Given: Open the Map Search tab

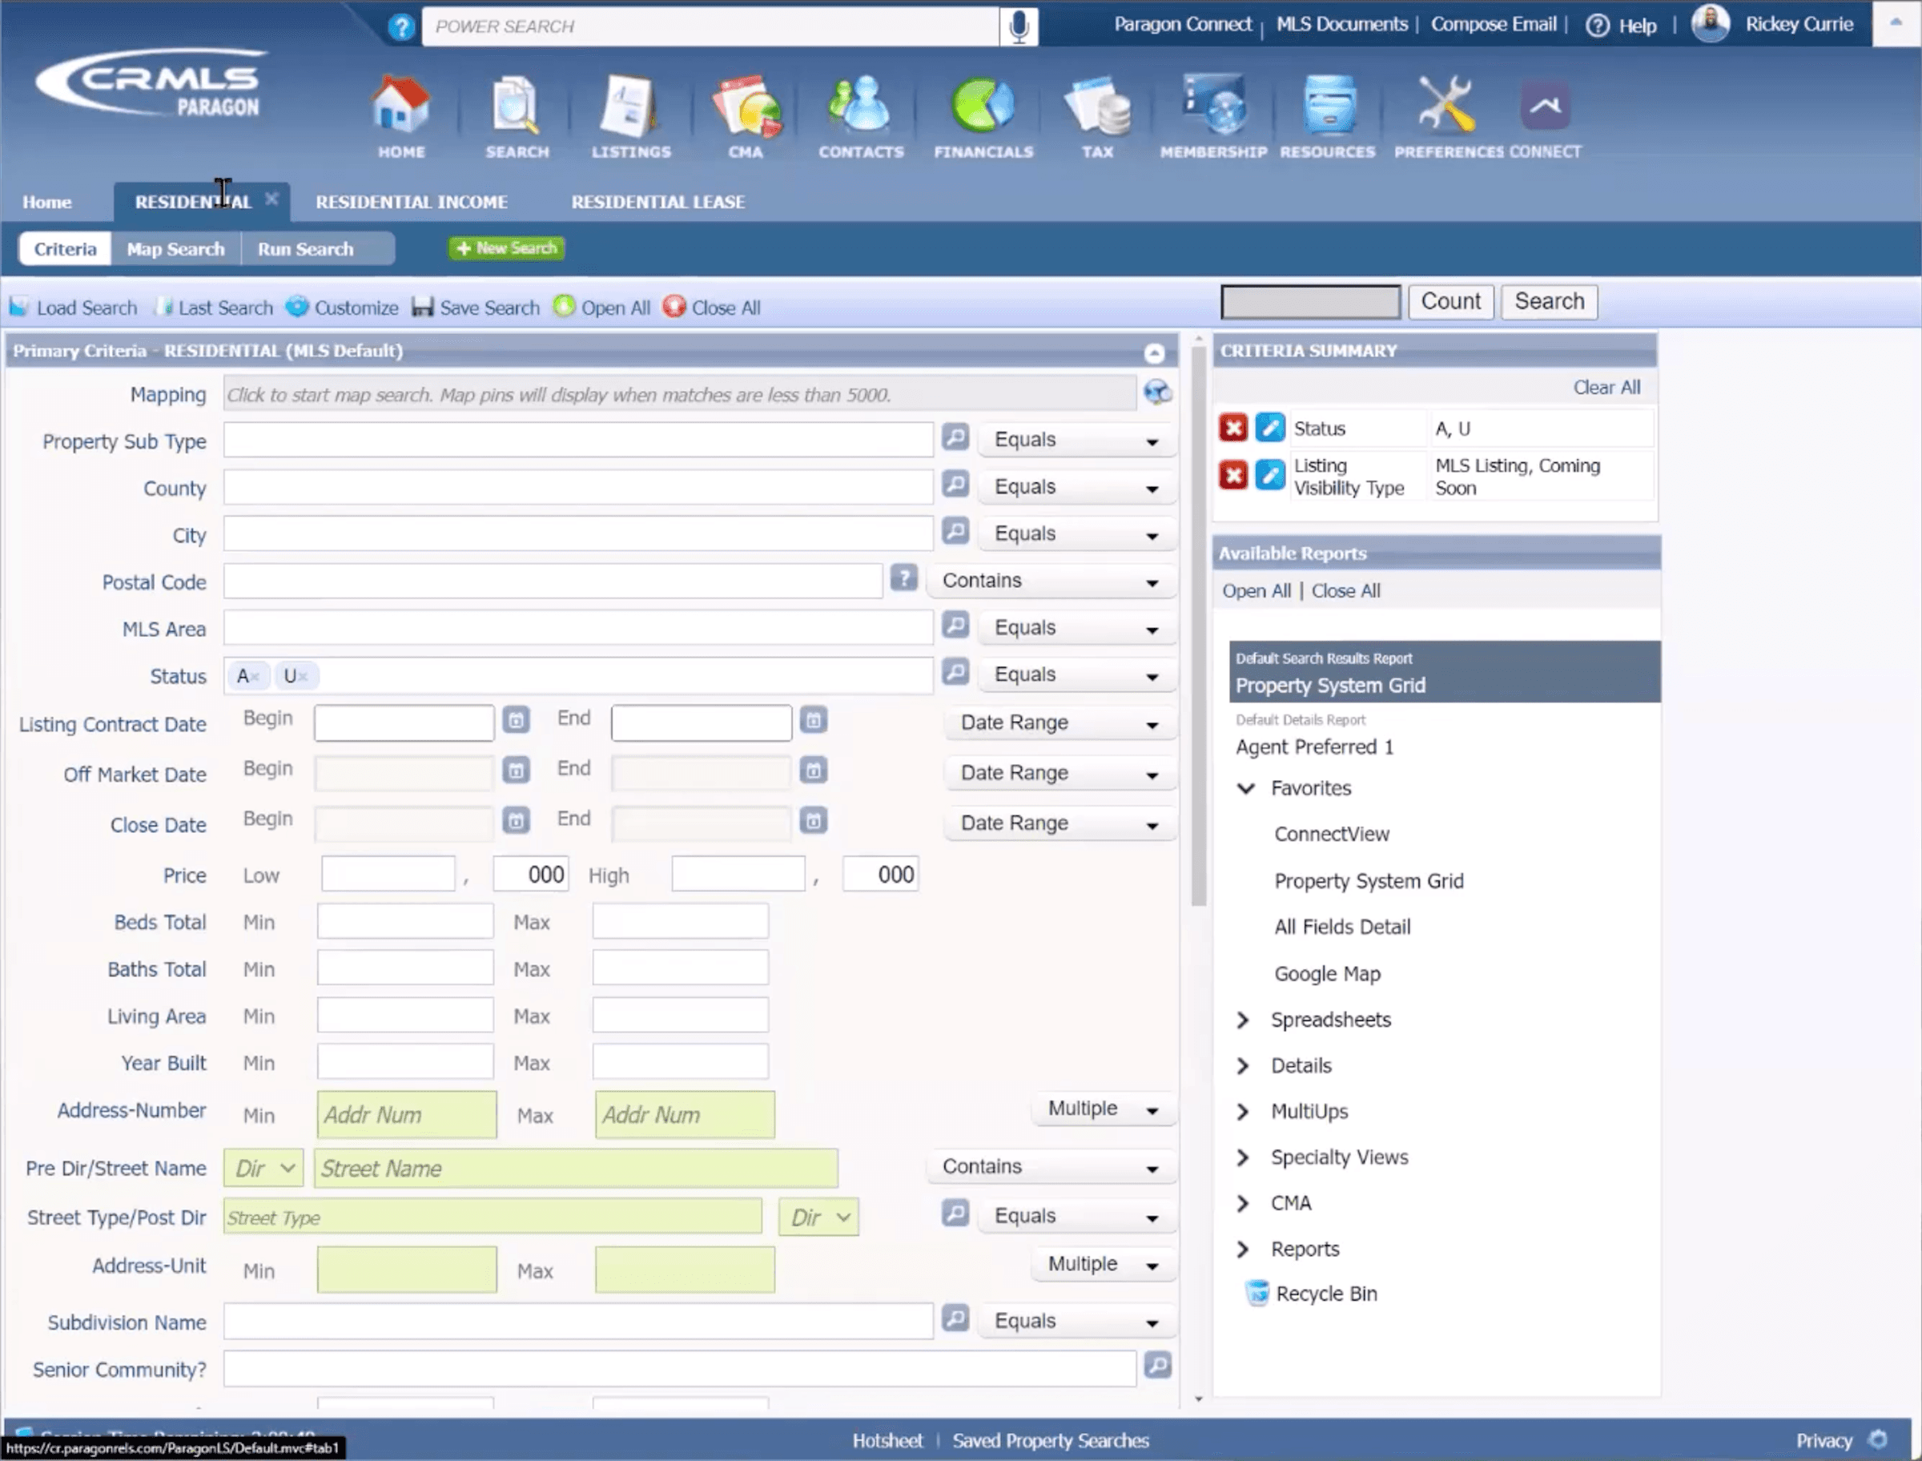Looking at the screenshot, I should [x=175, y=250].
